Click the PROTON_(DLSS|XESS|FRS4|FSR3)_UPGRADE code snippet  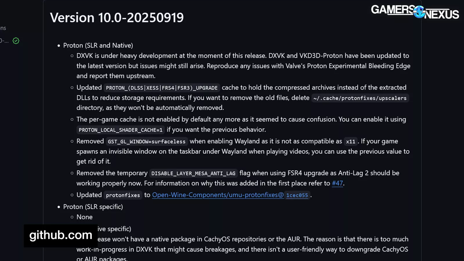(162, 88)
